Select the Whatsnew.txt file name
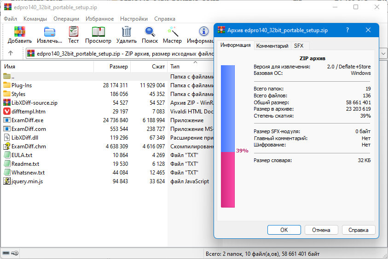 click(x=28, y=173)
